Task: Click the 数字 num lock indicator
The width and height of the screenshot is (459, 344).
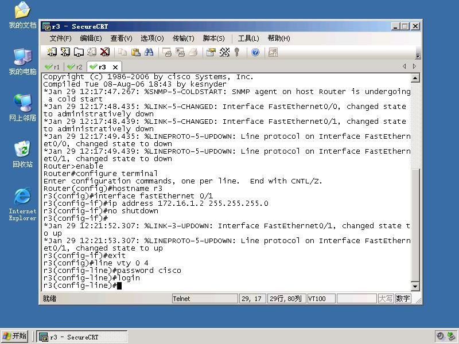Action: pyautogui.click(x=403, y=299)
